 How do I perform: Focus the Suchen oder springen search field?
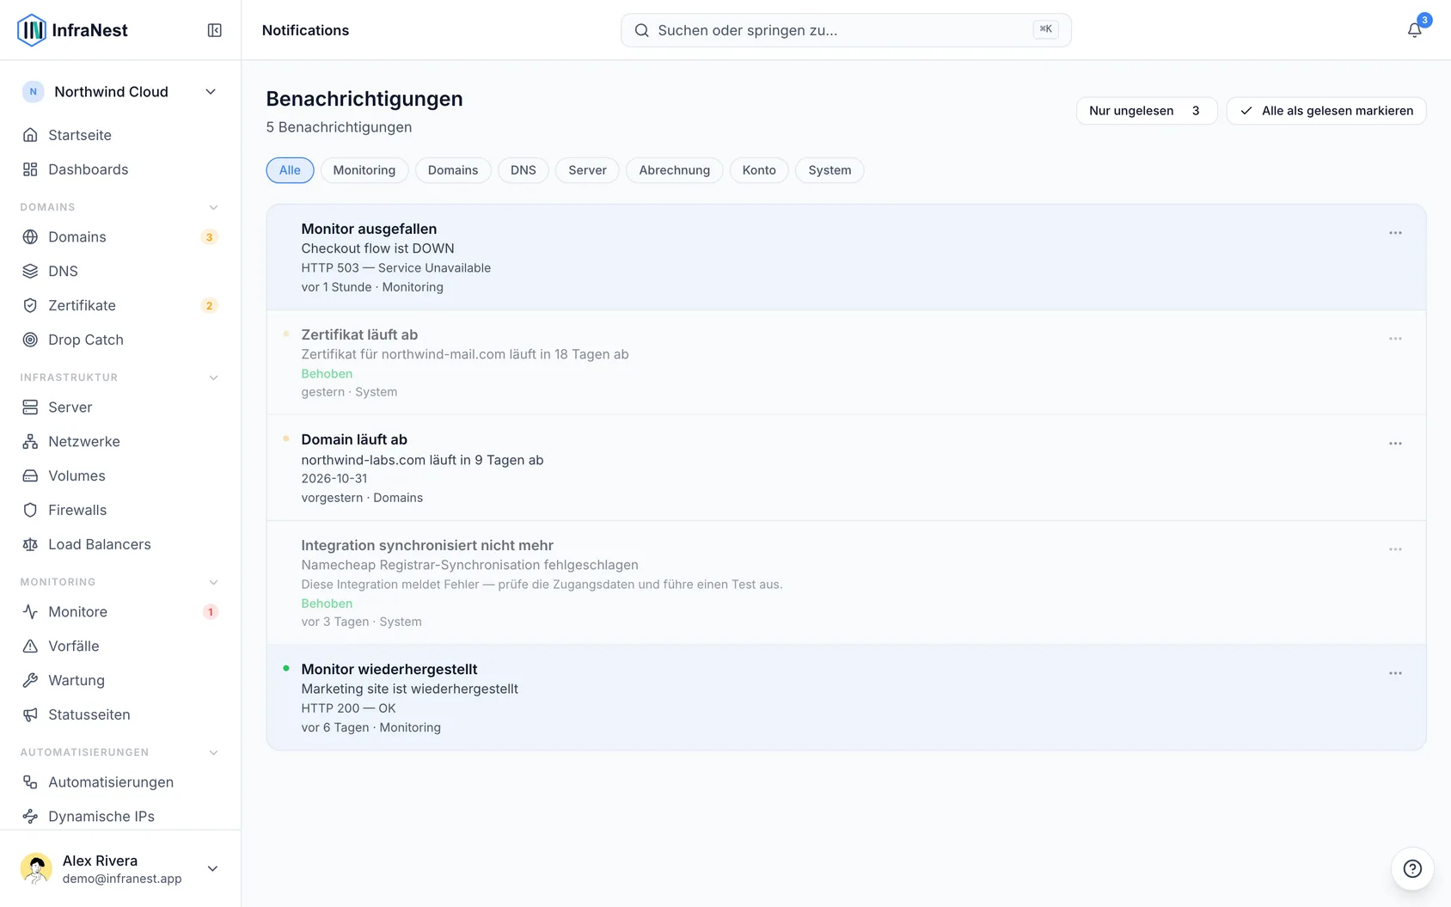[x=846, y=30]
